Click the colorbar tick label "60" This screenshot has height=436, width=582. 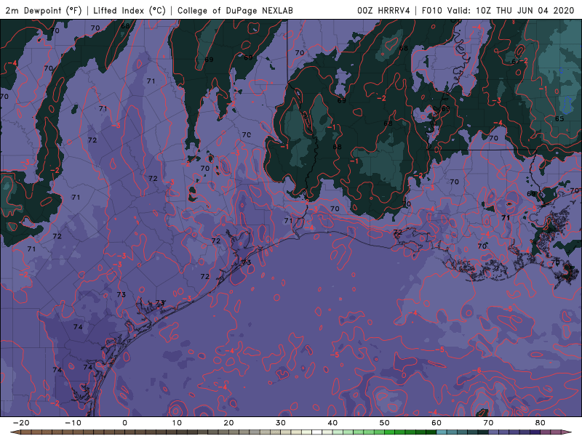(x=436, y=423)
